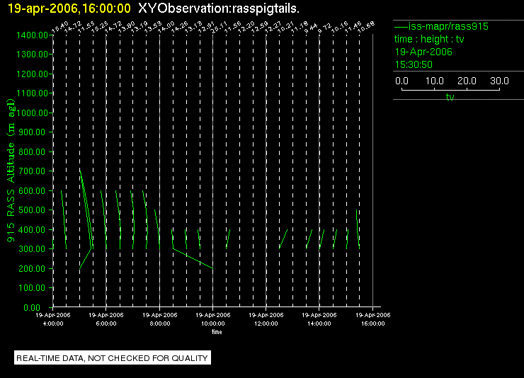Viewport: 524px width, 378px height.
Task: Click the yellow 19-apr-2006,16:00:00 timestamp
Action: coord(69,8)
